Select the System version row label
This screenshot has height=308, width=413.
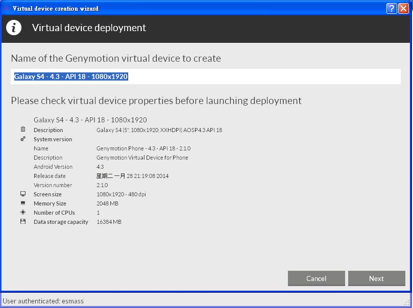[x=53, y=139]
